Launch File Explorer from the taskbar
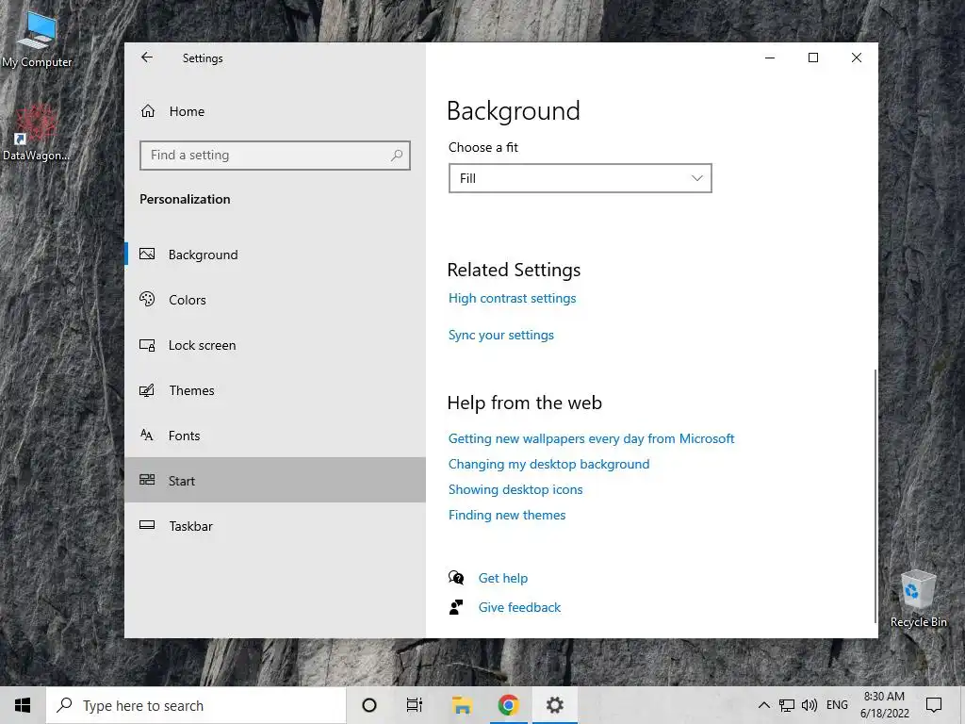Screen dimensions: 965x724 (x=462, y=705)
